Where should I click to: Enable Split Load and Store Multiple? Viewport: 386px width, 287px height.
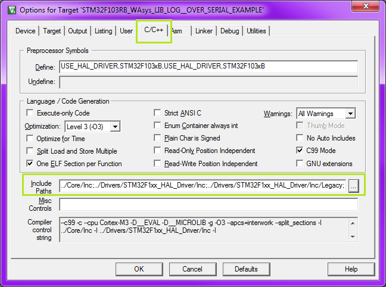point(30,151)
